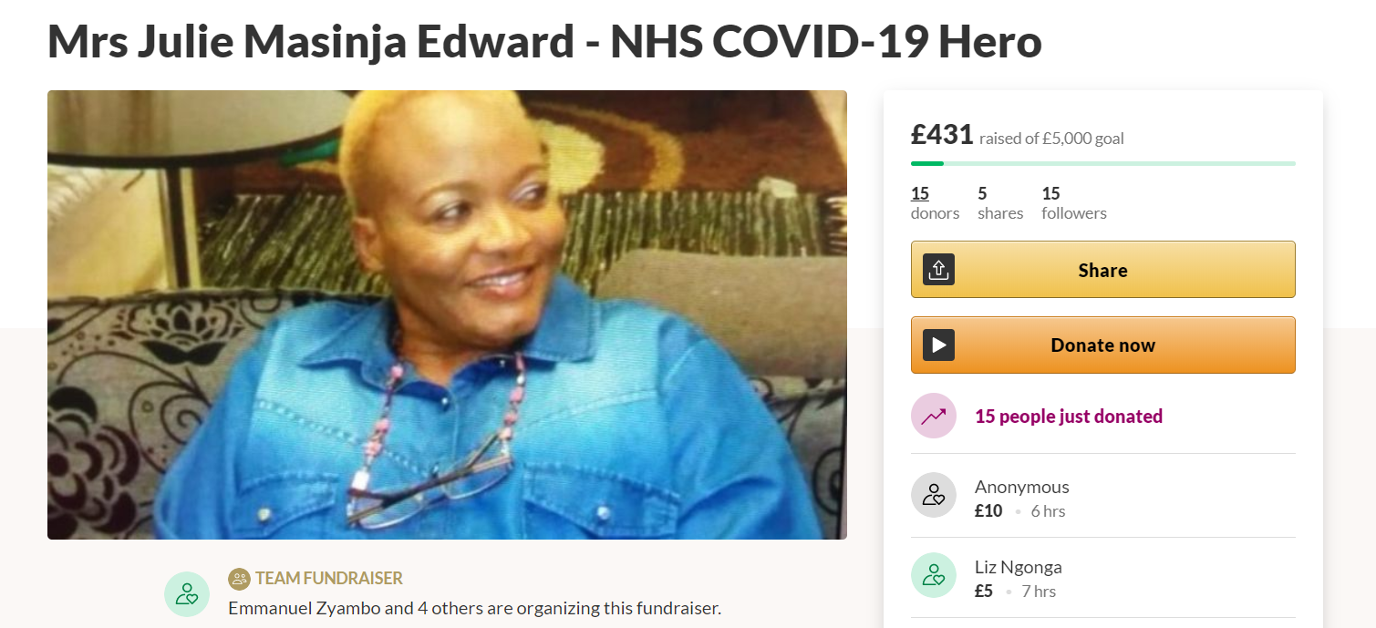
Task: Click the TEAM FUNDRAISER label
Action: (x=329, y=578)
